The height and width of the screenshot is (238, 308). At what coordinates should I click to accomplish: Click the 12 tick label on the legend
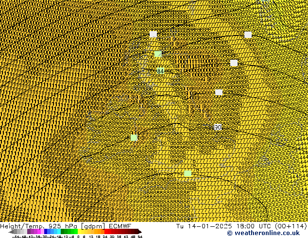[x=91, y=237]
